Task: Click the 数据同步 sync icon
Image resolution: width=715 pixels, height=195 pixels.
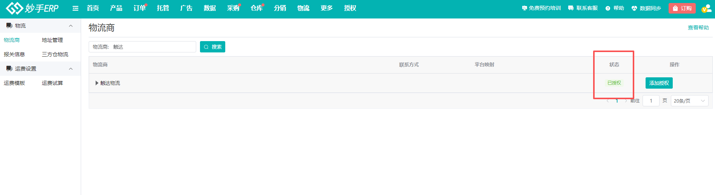Action: click(x=634, y=8)
